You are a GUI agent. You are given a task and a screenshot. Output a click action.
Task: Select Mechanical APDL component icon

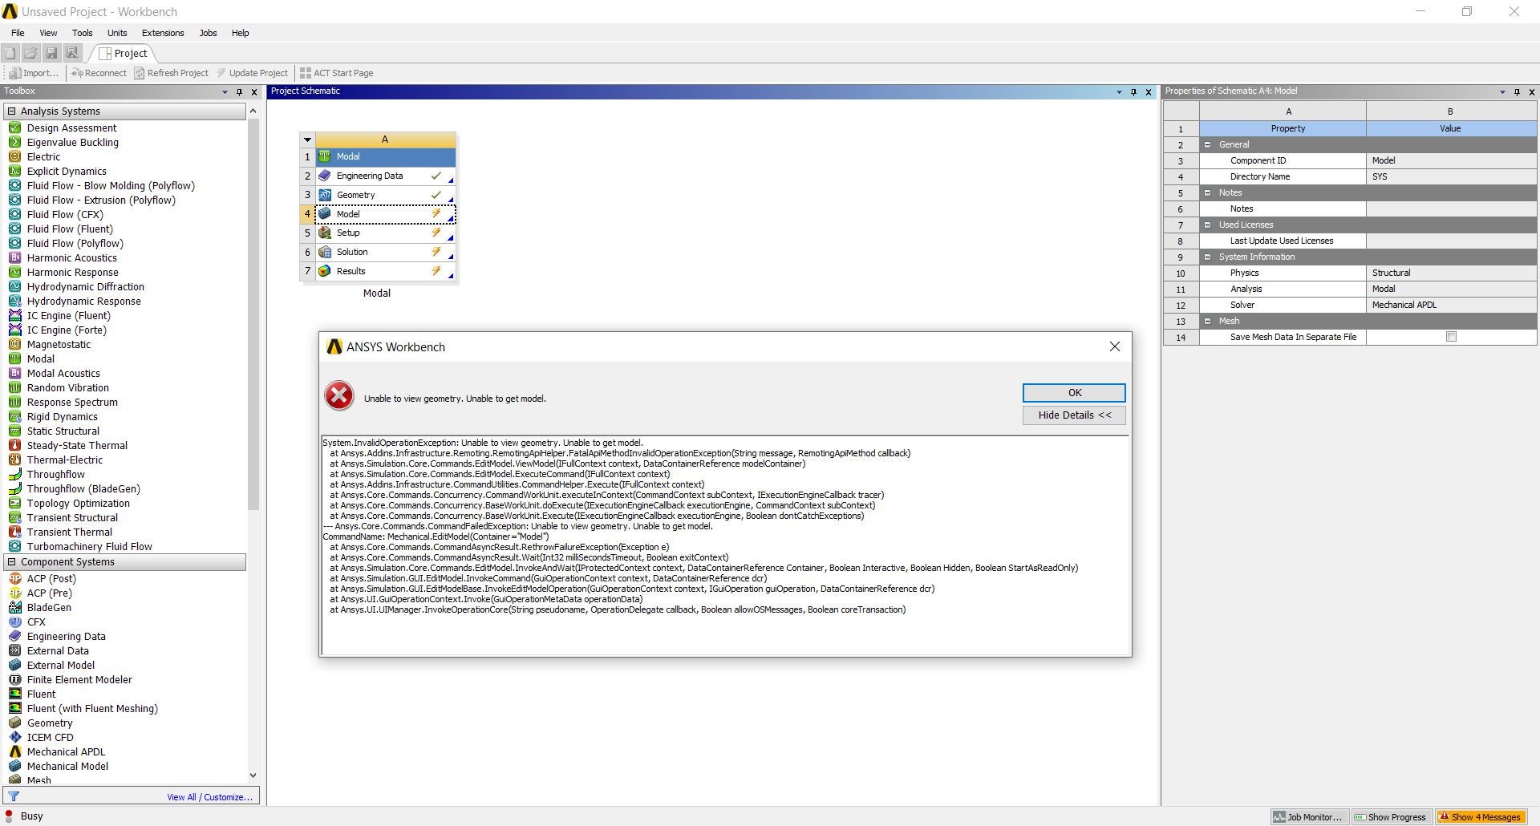pos(14,751)
